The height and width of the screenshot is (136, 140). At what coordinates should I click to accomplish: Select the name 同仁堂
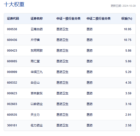coord(35,61)
